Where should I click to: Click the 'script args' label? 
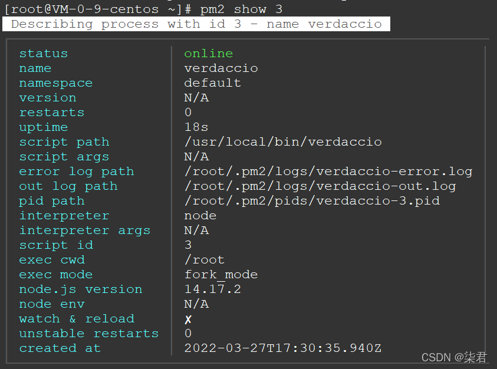[64, 157]
